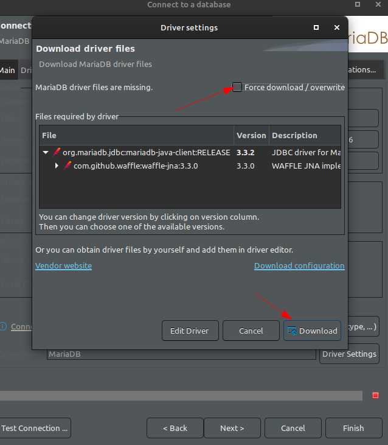Image resolution: width=388 pixels, height=445 pixels.
Task: Select version 3.3.2 of mariadb-java-client
Action: click(x=246, y=152)
